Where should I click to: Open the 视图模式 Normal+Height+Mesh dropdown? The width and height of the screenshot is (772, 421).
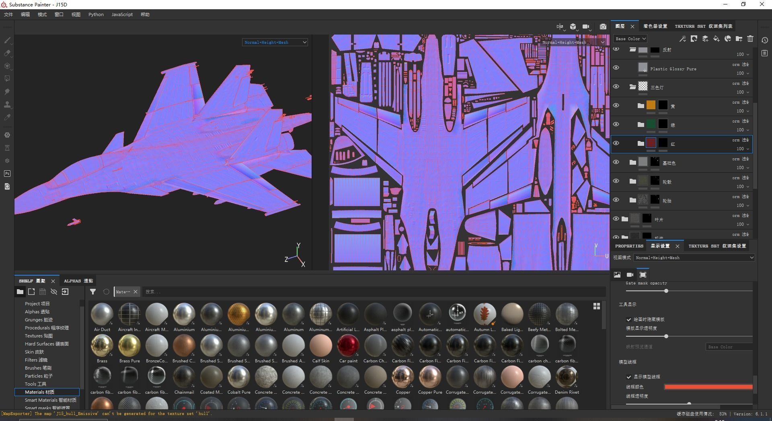coord(694,258)
